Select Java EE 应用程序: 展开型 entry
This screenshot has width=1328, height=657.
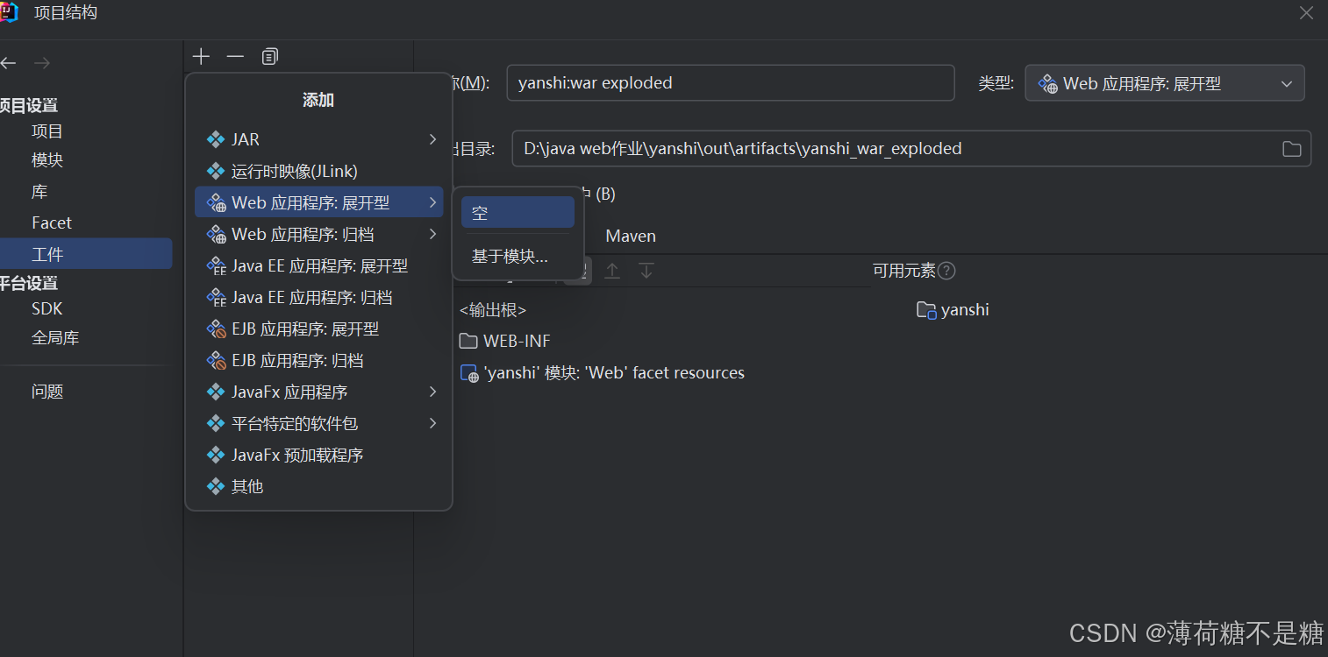tap(318, 265)
